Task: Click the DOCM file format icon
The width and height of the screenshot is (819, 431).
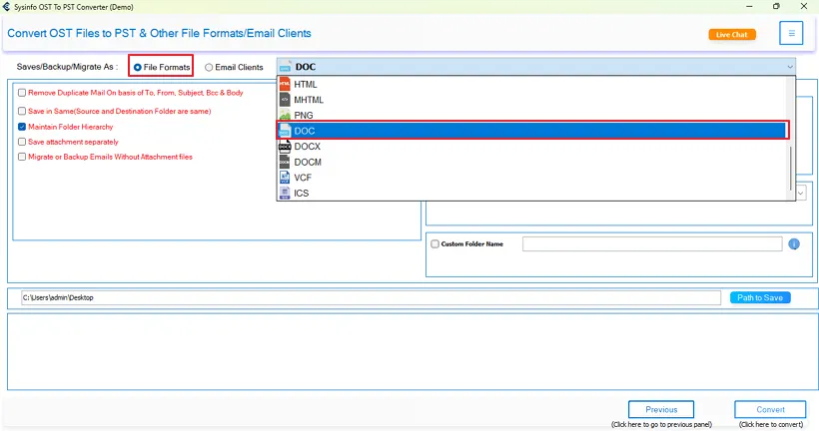Action: pos(285,162)
